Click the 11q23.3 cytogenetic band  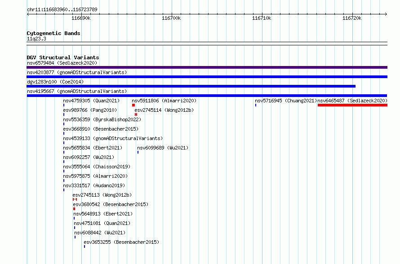207,44
